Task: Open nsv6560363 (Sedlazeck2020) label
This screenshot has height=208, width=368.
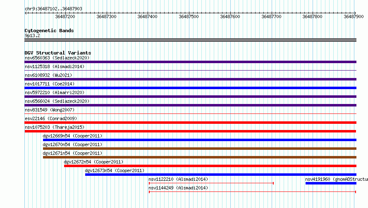Action: [57, 58]
